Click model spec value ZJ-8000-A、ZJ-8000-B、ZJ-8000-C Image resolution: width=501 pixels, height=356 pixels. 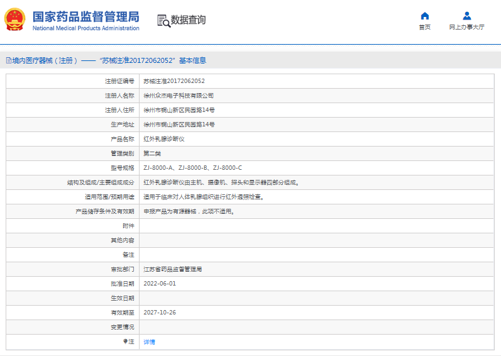pyautogui.click(x=192, y=168)
